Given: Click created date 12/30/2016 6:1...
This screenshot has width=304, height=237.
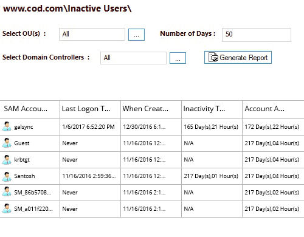Looking at the screenshot, I should point(144,127).
